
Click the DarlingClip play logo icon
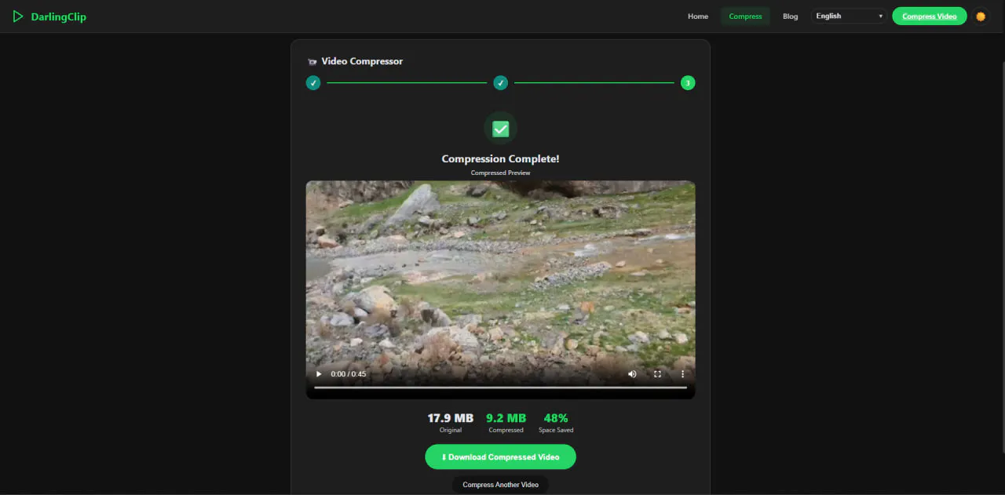18,16
